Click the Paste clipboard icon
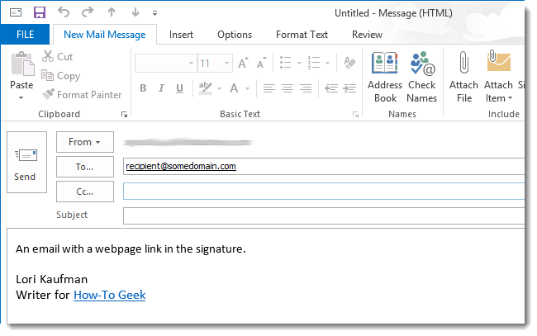Viewport: 537px width, 336px height. (22, 64)
